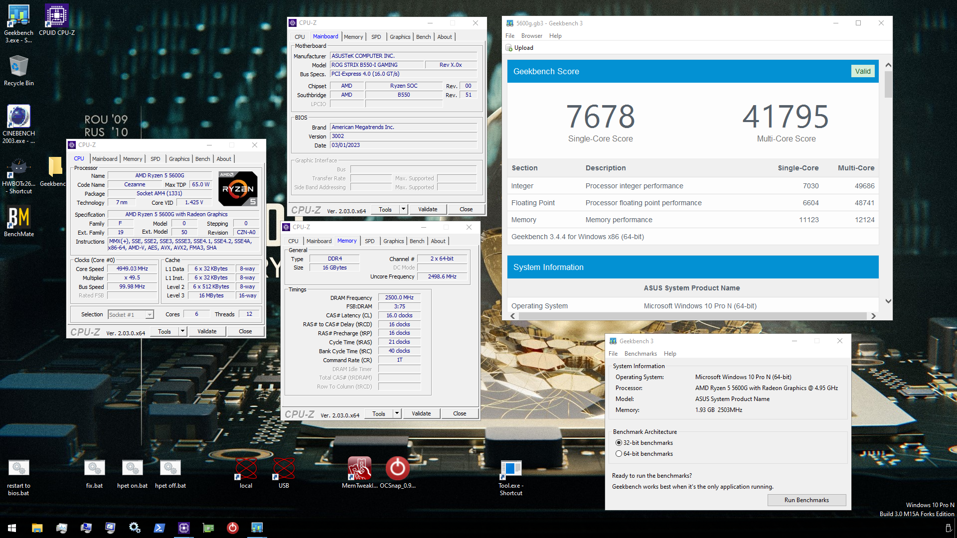Image resolution: width=957 pixels, height=538 pixels.
Task: Launch the MemTweakIt desktop shortcut
Action: (x=359, y=473)
